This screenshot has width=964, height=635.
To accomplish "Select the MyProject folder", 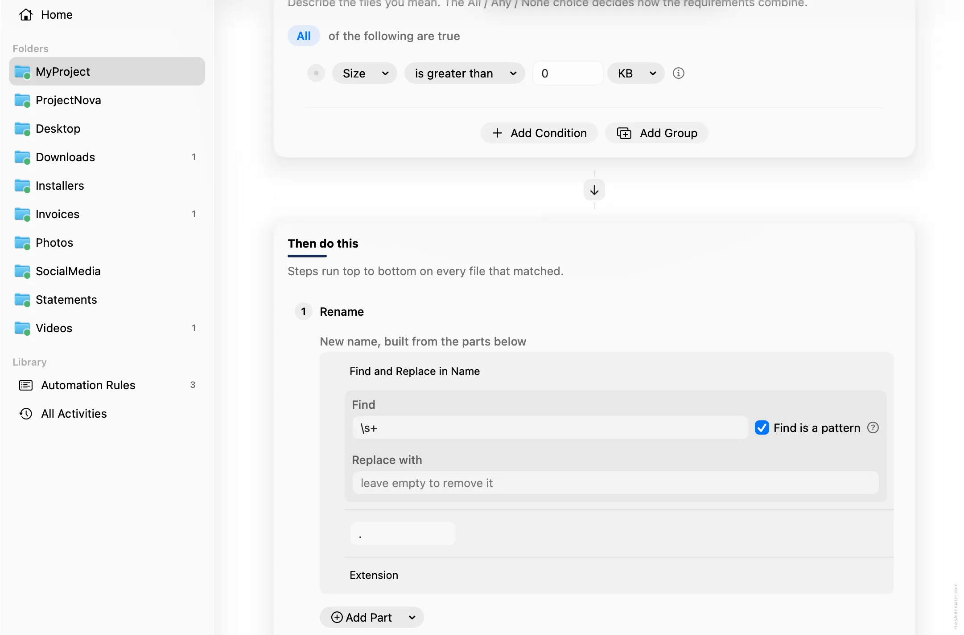I will [x=107, y=71].
